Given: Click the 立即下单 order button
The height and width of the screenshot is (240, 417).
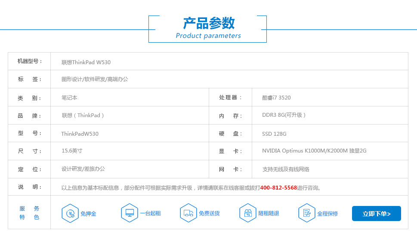Looking at the screenshot, I should click(376, 213).
